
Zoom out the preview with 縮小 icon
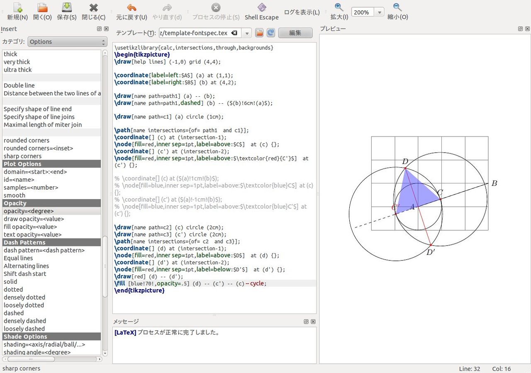(x=397, y=7)
